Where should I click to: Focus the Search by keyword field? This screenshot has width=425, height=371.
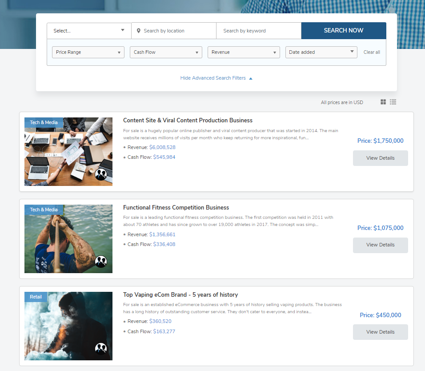pos(259,31)
